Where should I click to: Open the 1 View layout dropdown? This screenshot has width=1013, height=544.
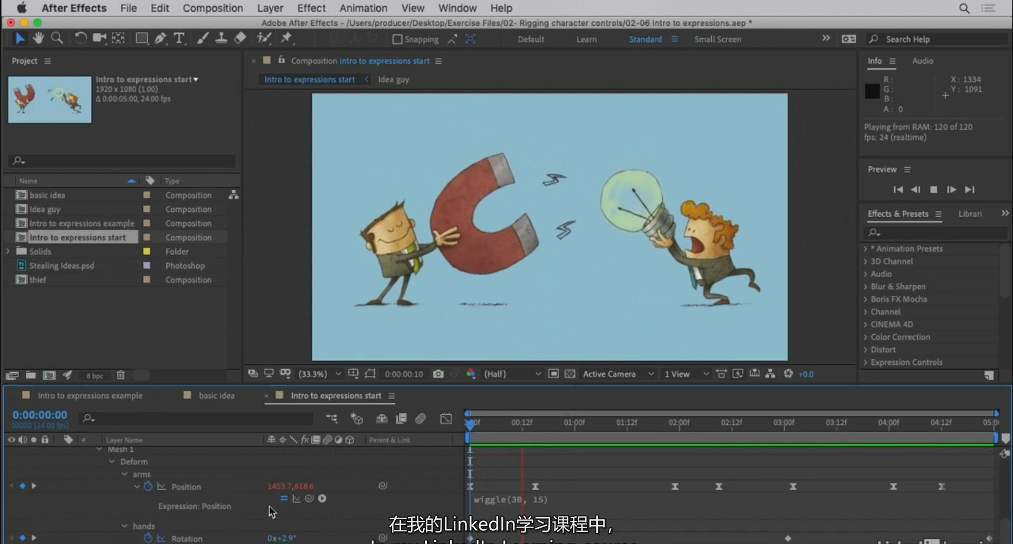pos(686,374)
